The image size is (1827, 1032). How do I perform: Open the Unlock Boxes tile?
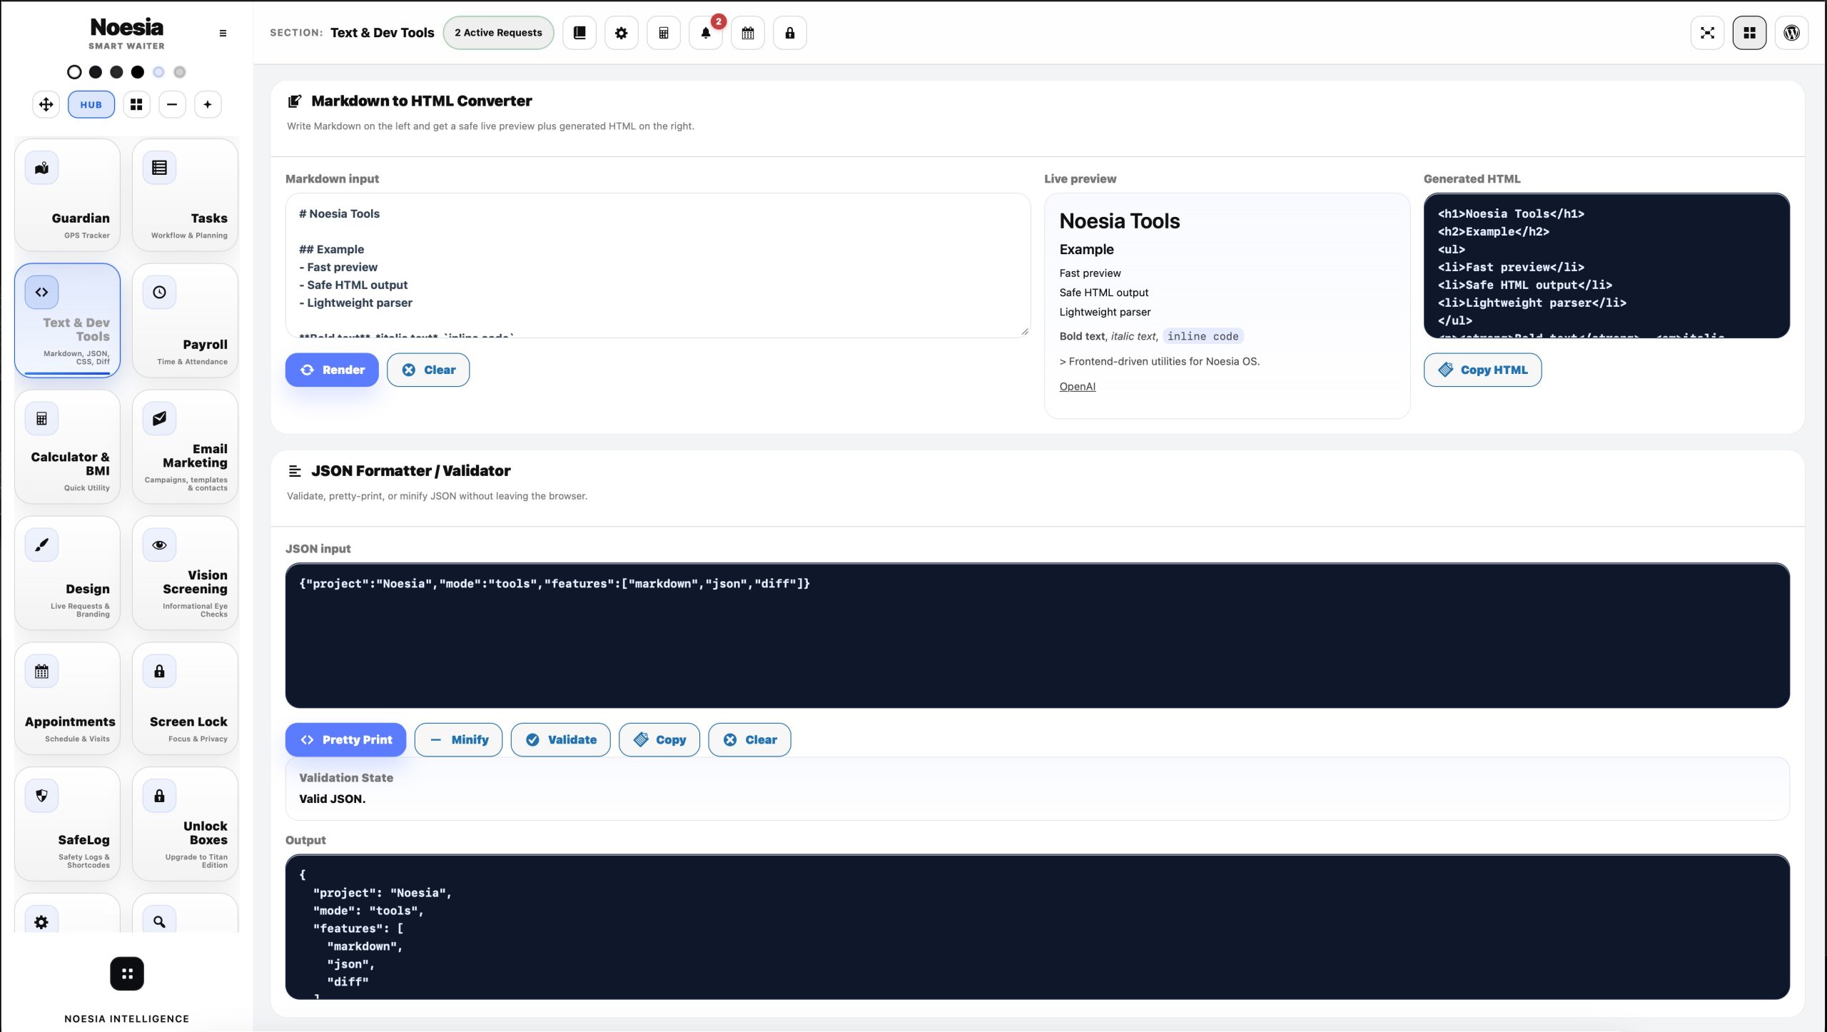coord(186,824)
